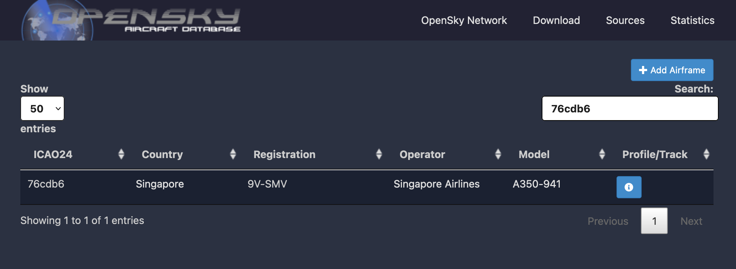Select page 1 in pagination
Screen dimensions: 736x269
tap(654, 221)
